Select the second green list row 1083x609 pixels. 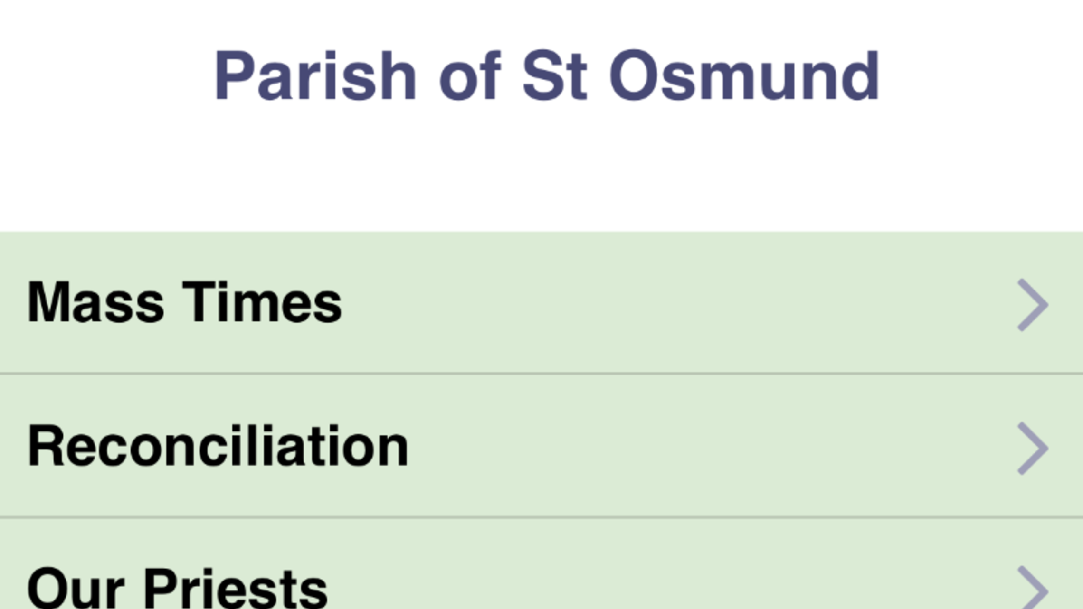(541, 446)
